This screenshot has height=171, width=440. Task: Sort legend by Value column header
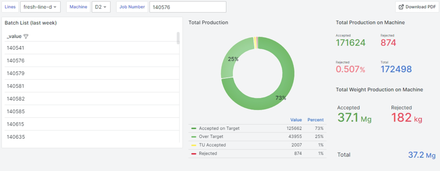click(296, 120)
